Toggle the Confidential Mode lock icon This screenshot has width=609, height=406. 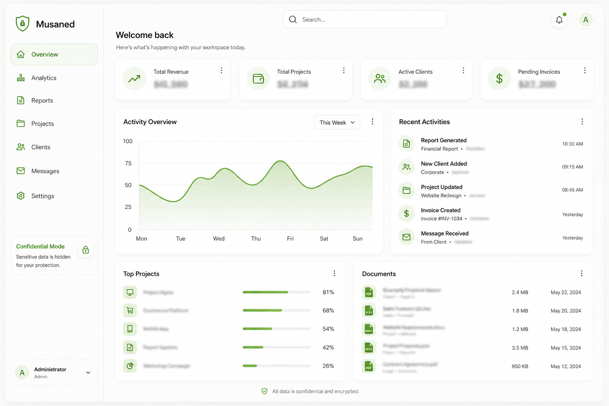pyautogui.click(x=85, y=250)
